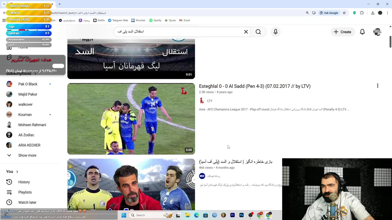Play the 9:01 لیگ قهرمانان آسیا thumbnail
The height and width of the screenshot is (220, 392).
point(131,59)
